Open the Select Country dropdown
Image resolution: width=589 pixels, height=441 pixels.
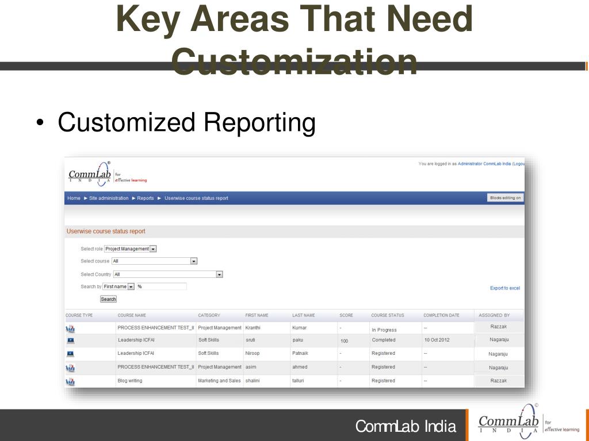point(168,274)
